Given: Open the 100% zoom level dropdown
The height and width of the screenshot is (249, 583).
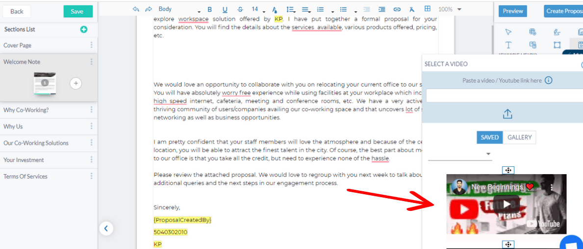Looking at the screenshot, I should 450,9.
